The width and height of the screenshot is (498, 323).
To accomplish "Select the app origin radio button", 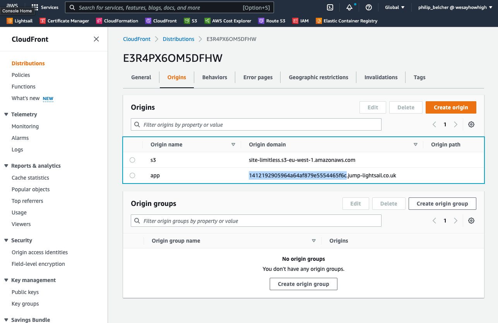I will coord(132,175).
